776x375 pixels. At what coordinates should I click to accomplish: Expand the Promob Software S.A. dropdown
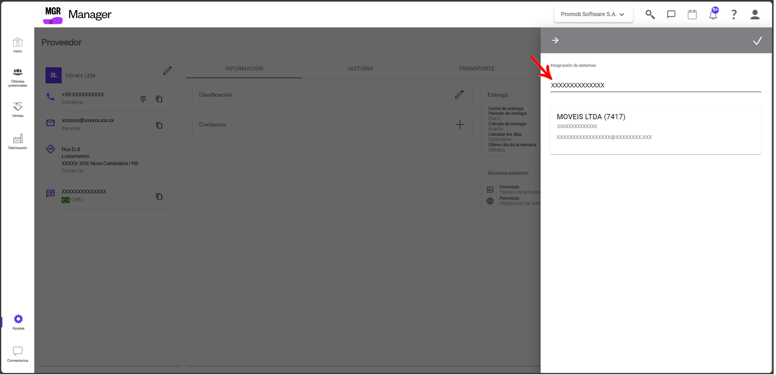(593, 15)
